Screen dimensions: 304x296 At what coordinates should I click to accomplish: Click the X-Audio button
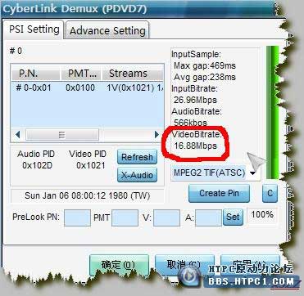(137, 175)
